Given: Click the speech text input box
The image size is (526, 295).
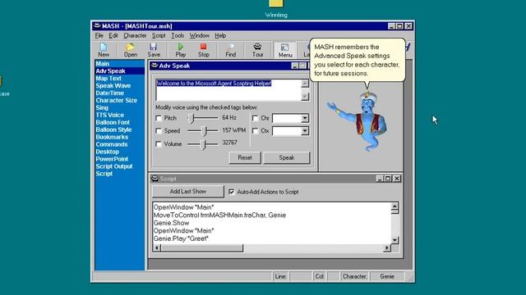Looking at the screenshot, I should point(228,89).
